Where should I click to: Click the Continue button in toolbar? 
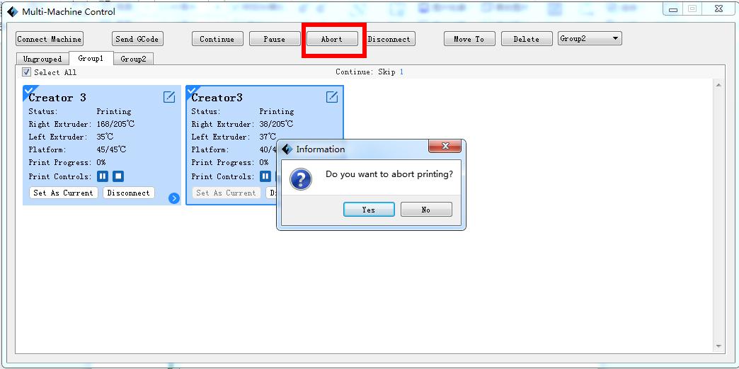click(217, 39)
